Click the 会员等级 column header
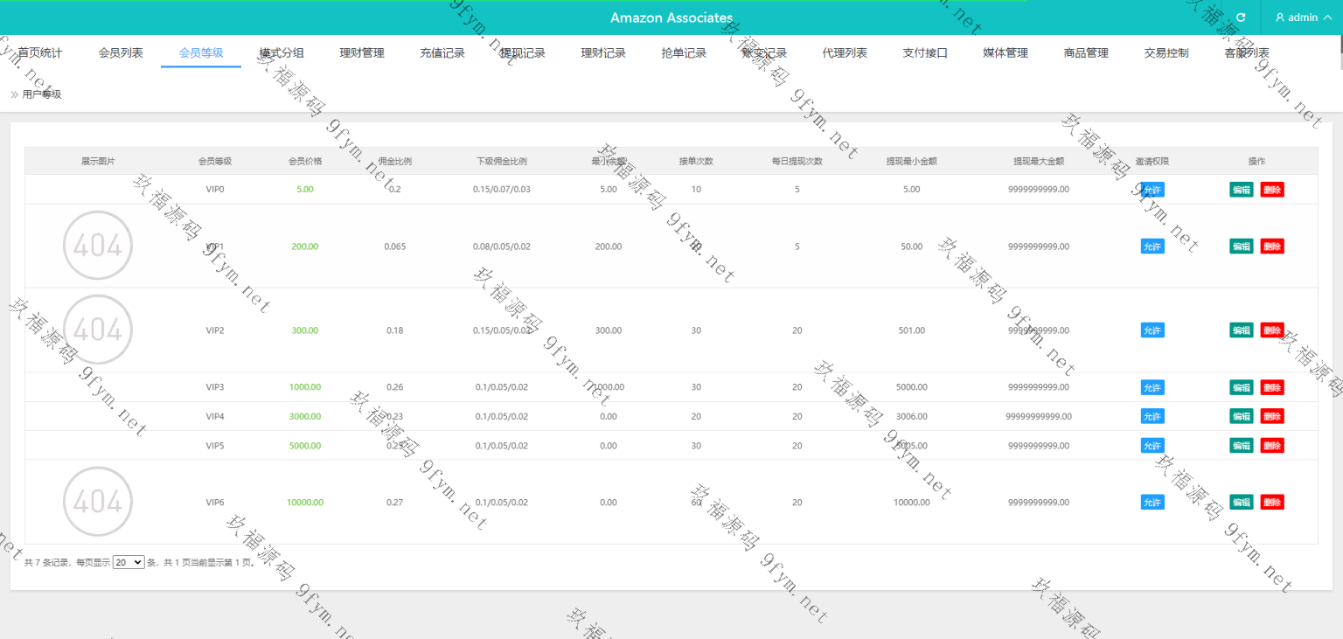Viewport: 1343px width, 639px height. pos(215,162)
